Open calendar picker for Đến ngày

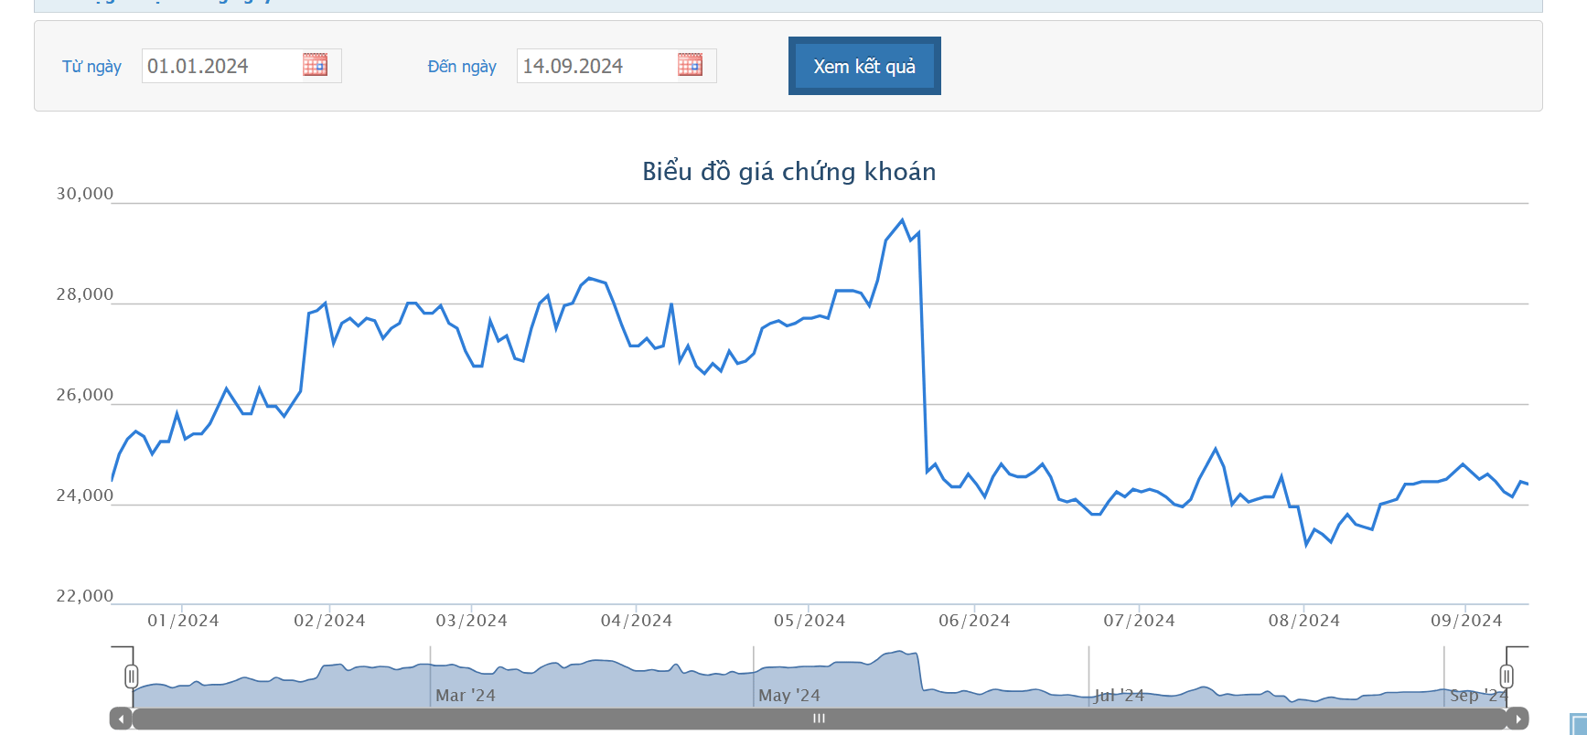[x=690, y=65]
